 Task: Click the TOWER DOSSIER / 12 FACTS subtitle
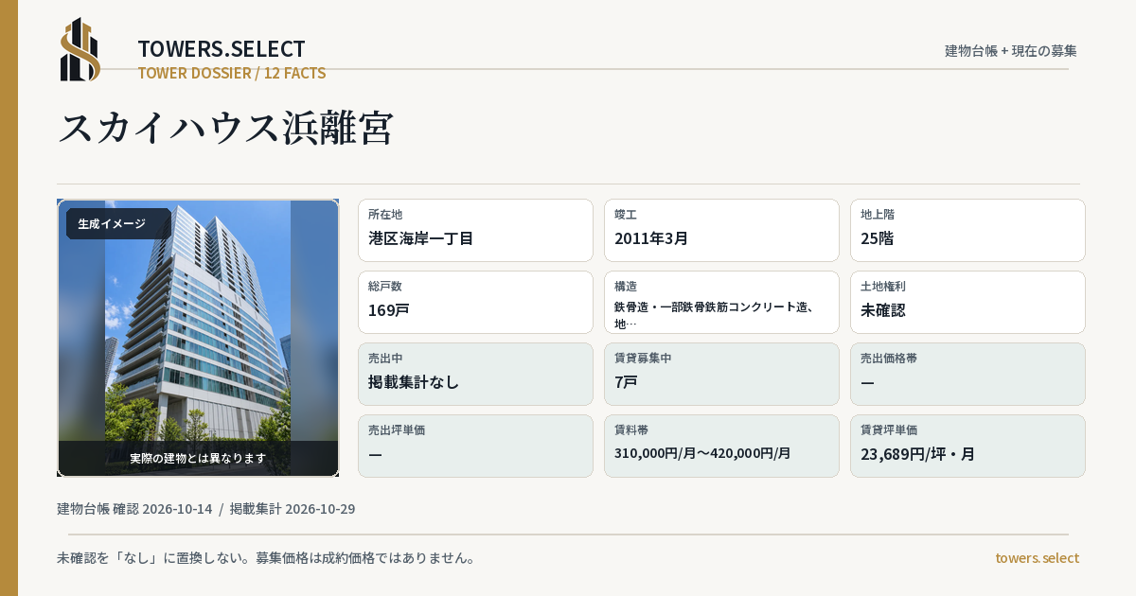click(232, 73)
